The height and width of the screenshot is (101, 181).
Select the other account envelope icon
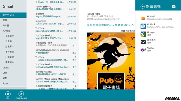143,42
